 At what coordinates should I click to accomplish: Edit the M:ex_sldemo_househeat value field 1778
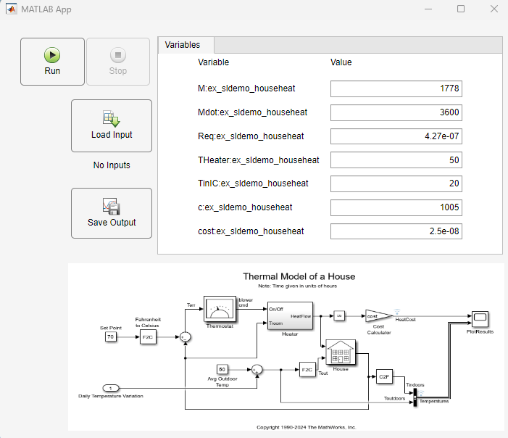coord(396,88)
